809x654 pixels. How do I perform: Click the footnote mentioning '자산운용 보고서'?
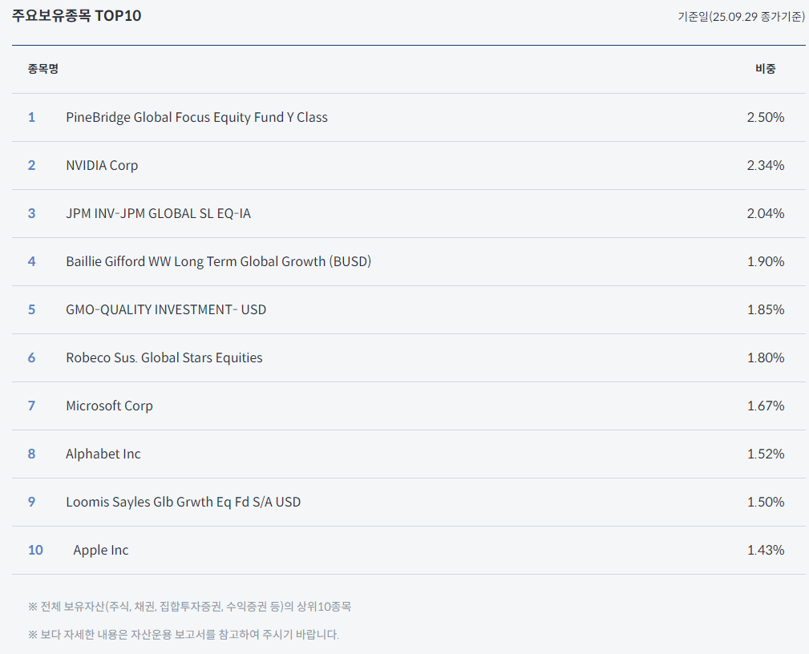[183, 635]
